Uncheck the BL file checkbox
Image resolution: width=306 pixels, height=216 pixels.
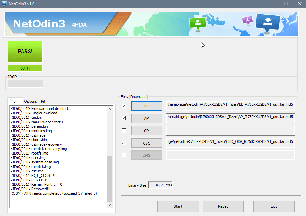124,106
